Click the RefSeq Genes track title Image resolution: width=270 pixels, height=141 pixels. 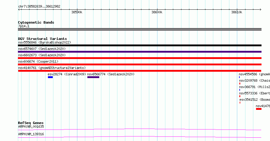coord(31,123)
